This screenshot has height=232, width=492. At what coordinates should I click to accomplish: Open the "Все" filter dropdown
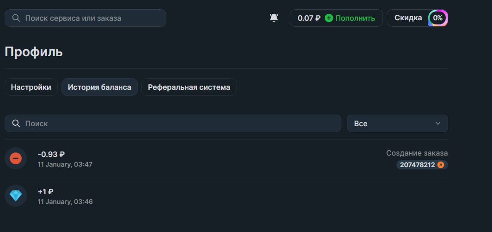397,123
